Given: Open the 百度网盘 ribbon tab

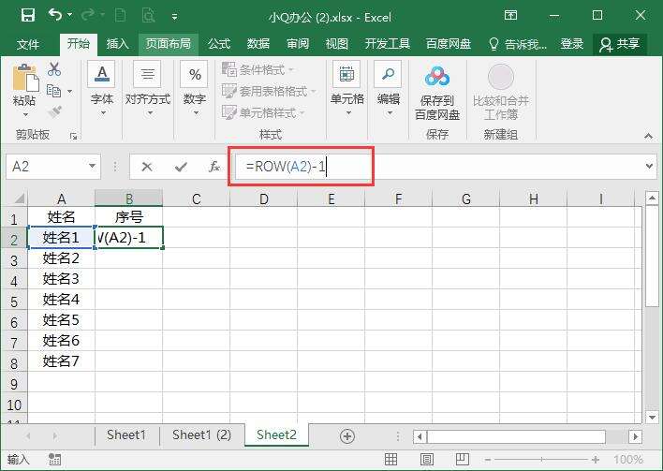Looking at the screenshot, I should click(x=449, y=44).
